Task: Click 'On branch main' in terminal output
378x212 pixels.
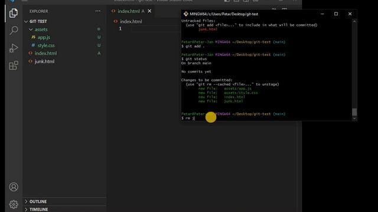Action: coord(196,63)
